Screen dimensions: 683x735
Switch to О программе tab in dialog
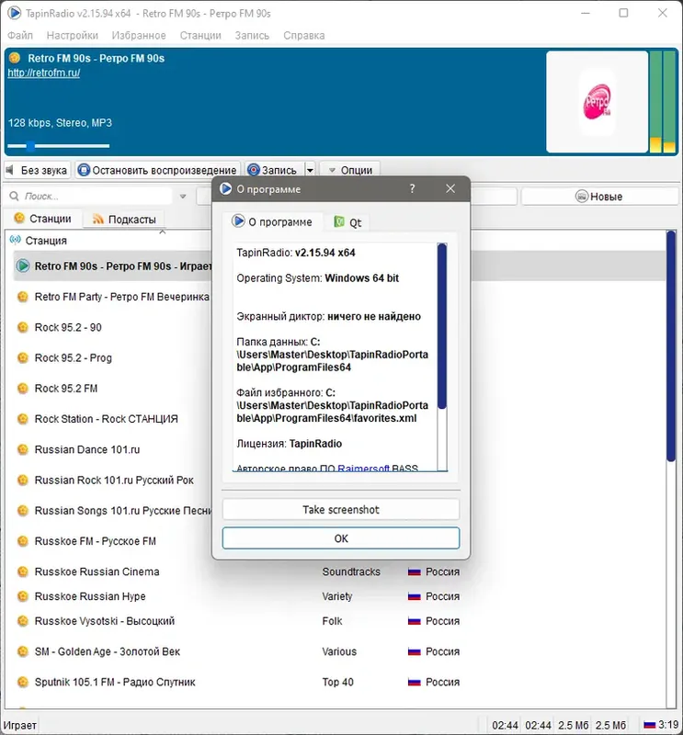click(x=273, y=221)
